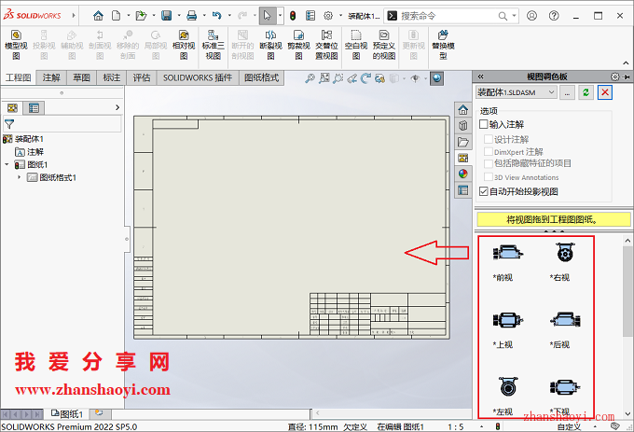Viewport: 634px width, 432px height.
Task: Expand manager pane tabs with right chevron
Action: (117, 107)
